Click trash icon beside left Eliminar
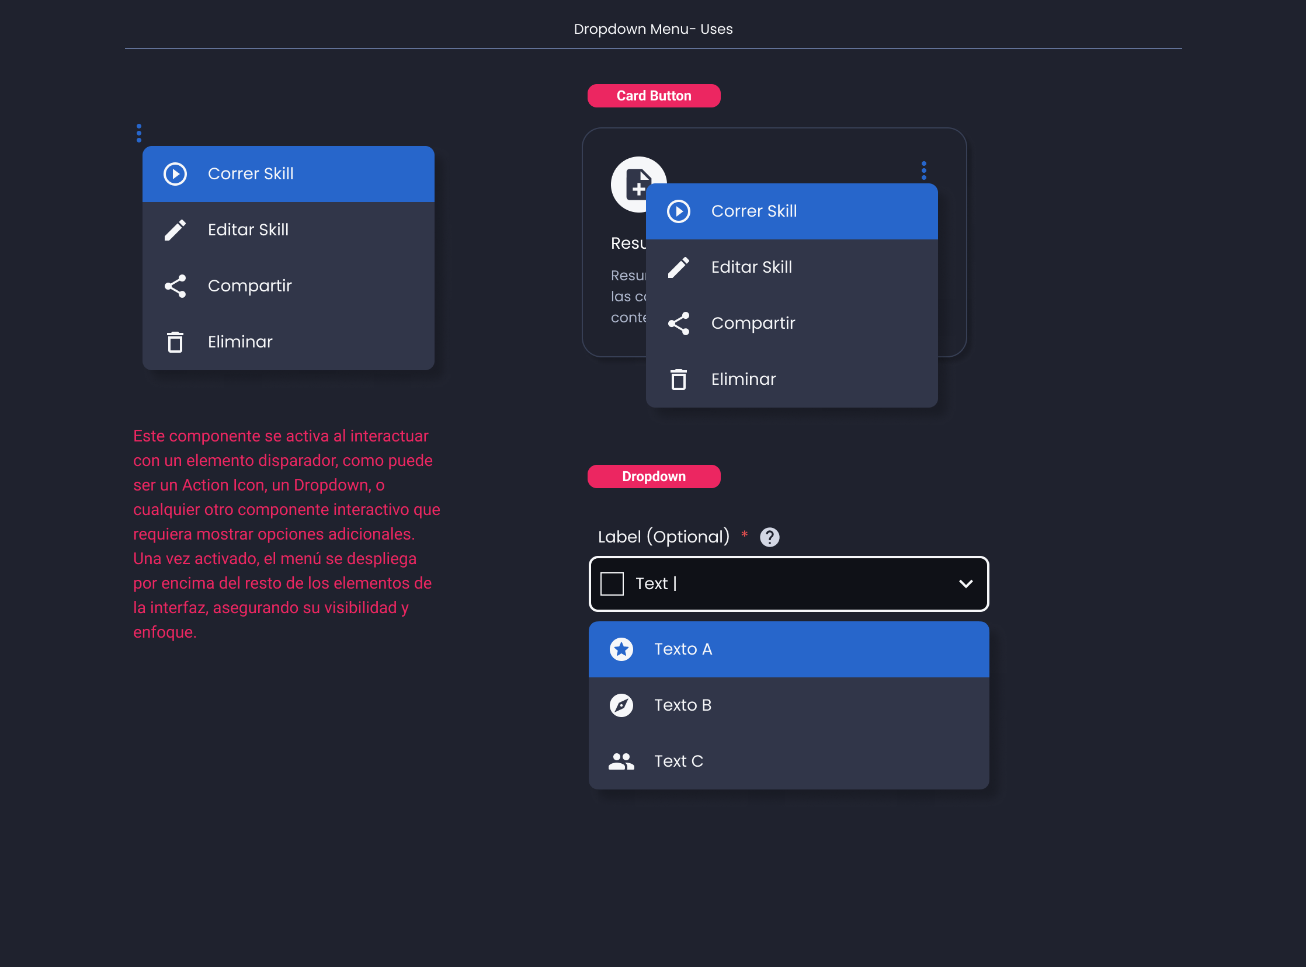The image size is (1306, 967). click(175, 342)
